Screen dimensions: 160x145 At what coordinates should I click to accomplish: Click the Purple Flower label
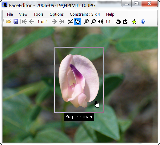click(x=79, y=117)
